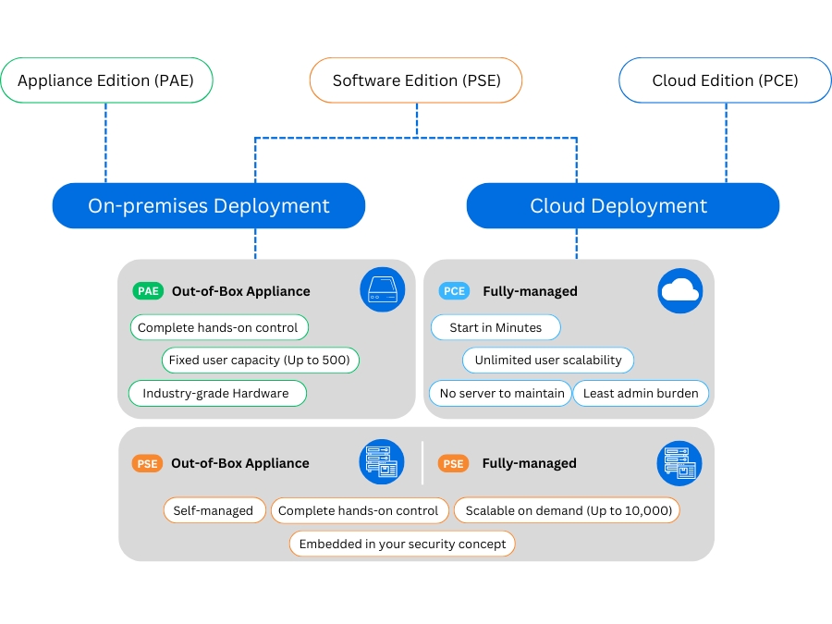This screenshot has width=832, height=624.
Task: Click the Start in Minutes label
Action: pos(496,327)
